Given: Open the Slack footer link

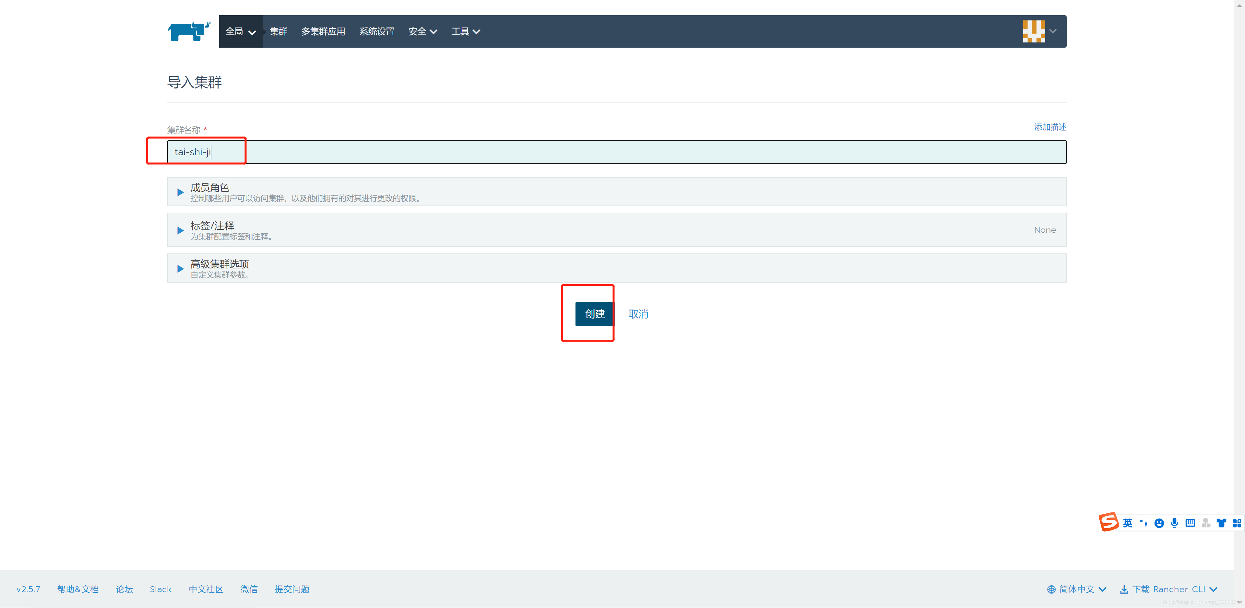Looking at the screenshot, I should coord(160,589).
